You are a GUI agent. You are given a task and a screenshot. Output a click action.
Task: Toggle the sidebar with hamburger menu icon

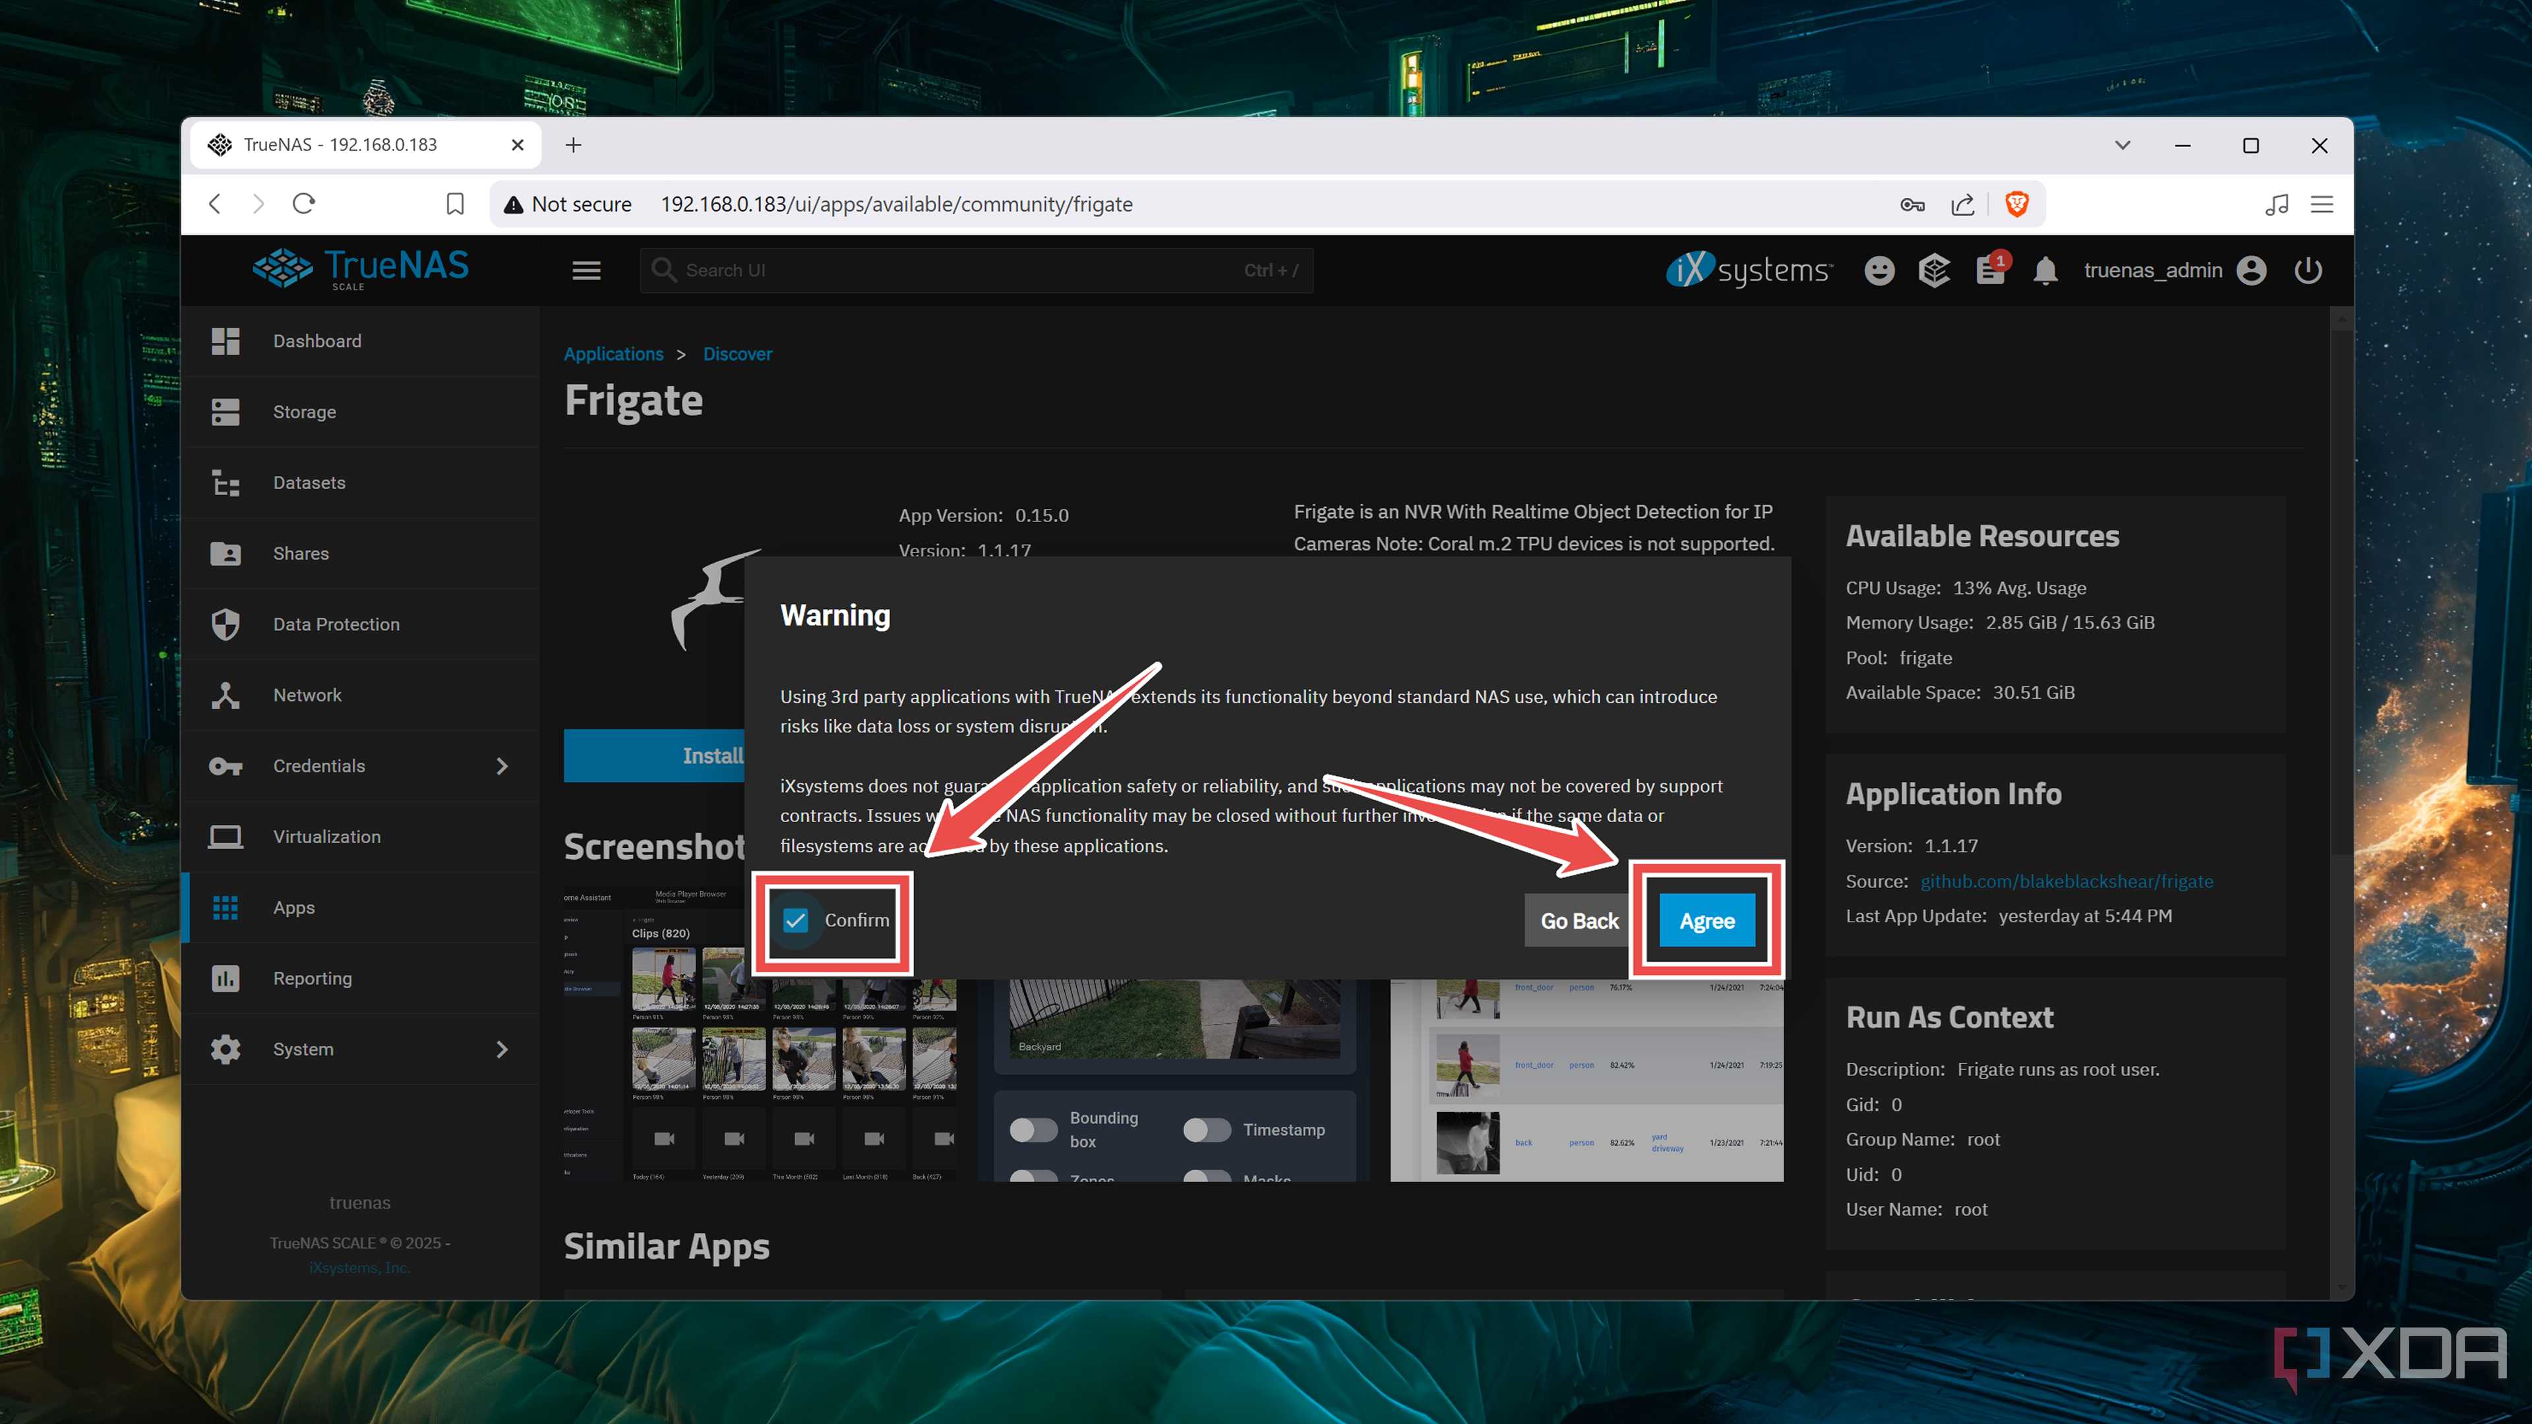click(587, 270)
